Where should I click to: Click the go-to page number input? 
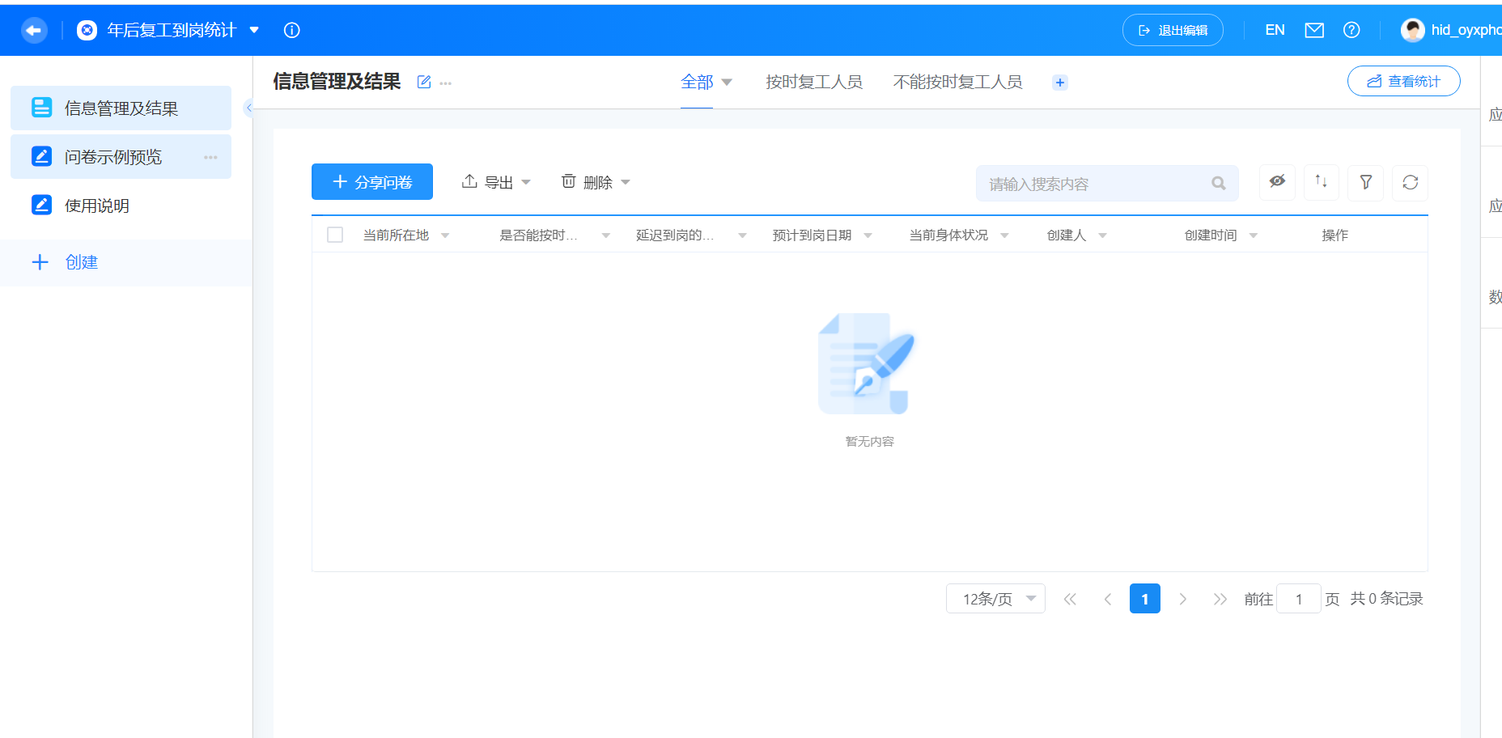point(1298,599)
